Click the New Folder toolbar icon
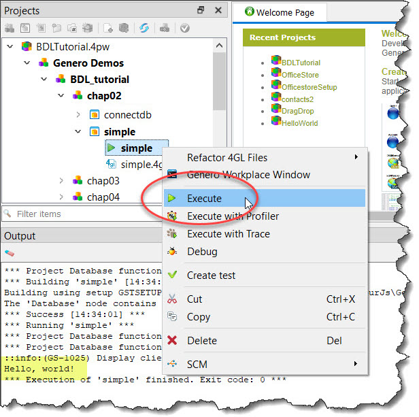 [x=56, y=28]
